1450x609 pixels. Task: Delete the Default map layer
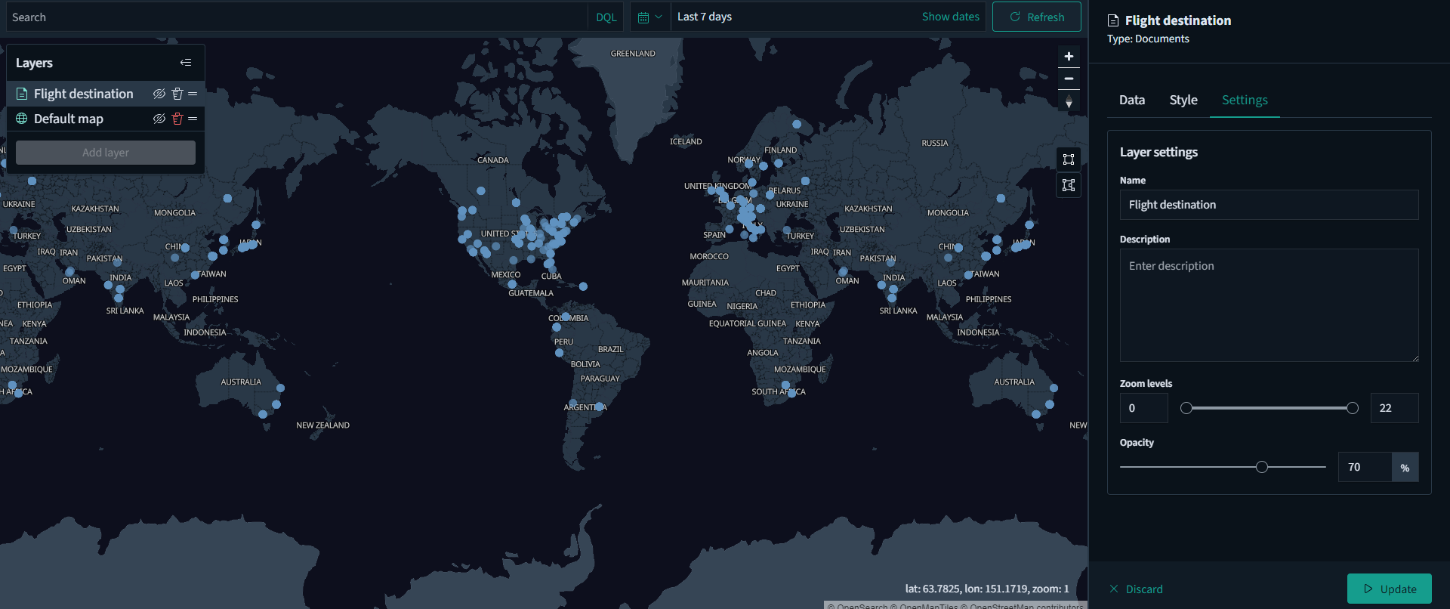pos(177,119)
